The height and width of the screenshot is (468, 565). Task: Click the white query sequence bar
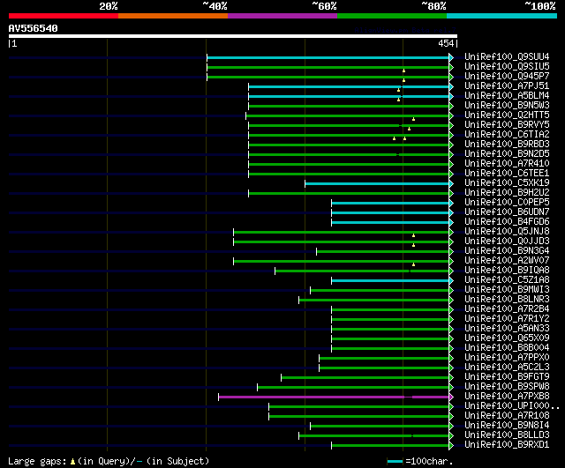[233, 36]
